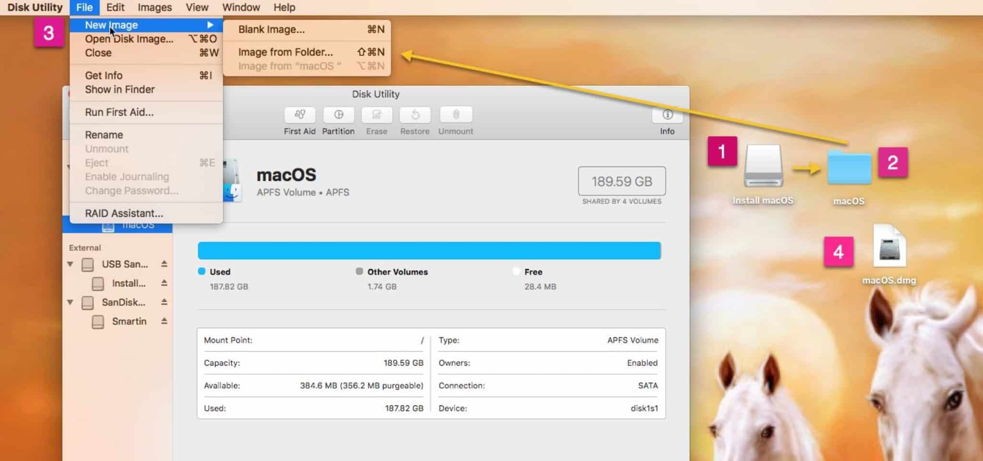
Task: Select RAID Assistant... menu item
Action: point(146,213)
